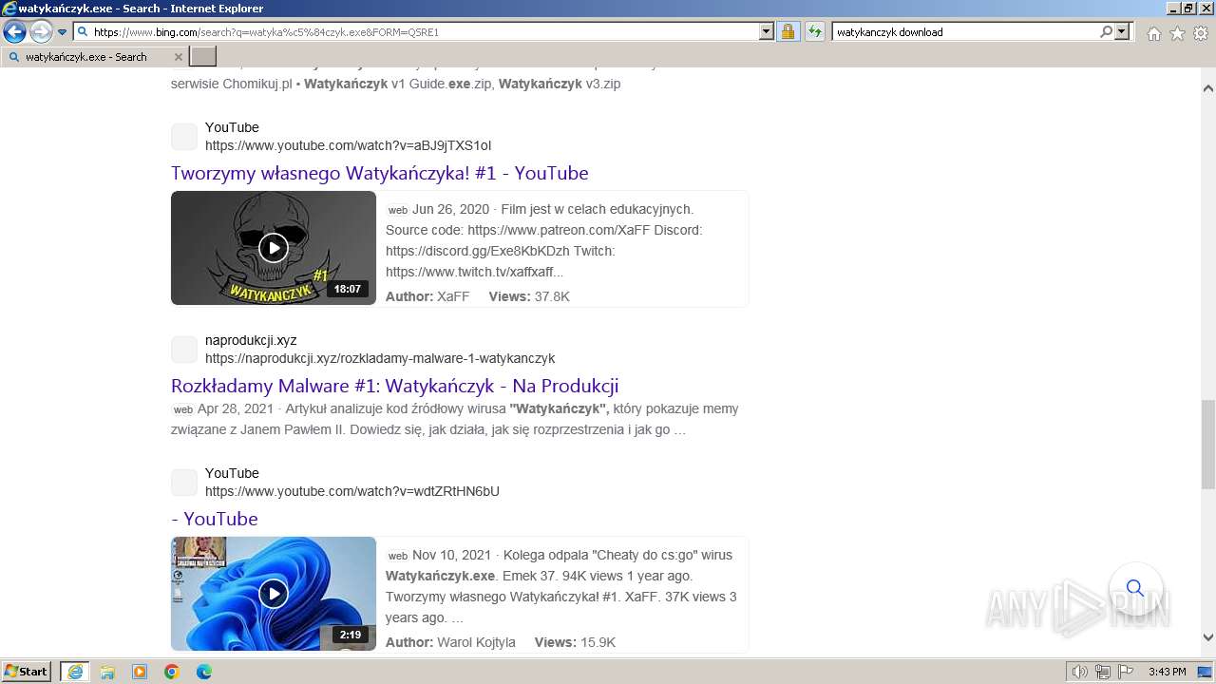
Task: Click the 'Nov 10, 2021' video description snippet
Action: (560, 586)
